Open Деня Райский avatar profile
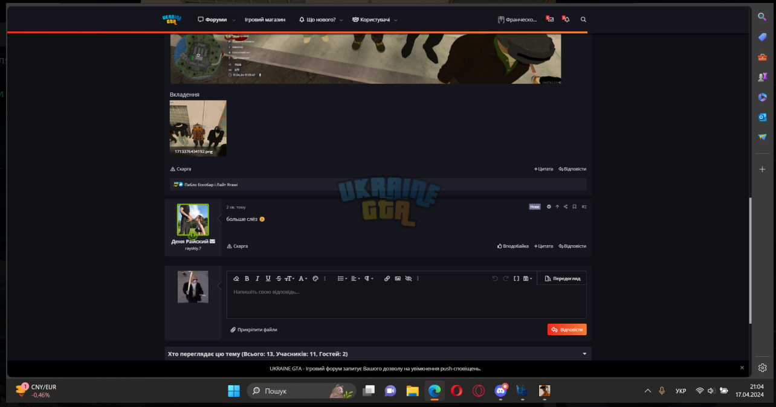 pos(193,220)
